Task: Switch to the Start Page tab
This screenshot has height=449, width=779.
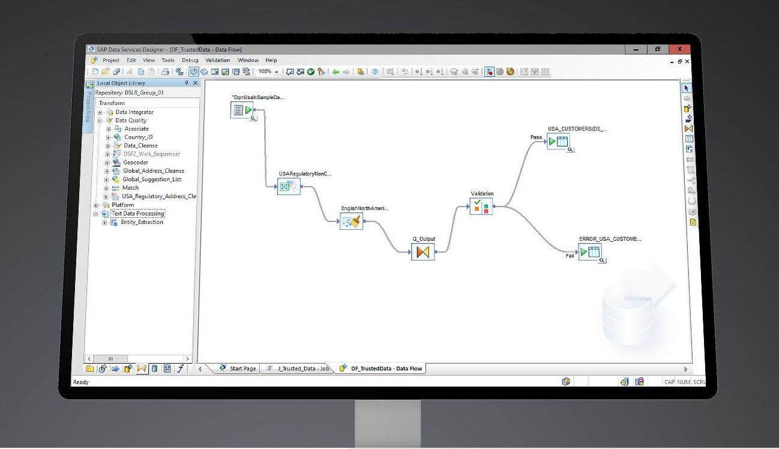Action: click(238, 369)
